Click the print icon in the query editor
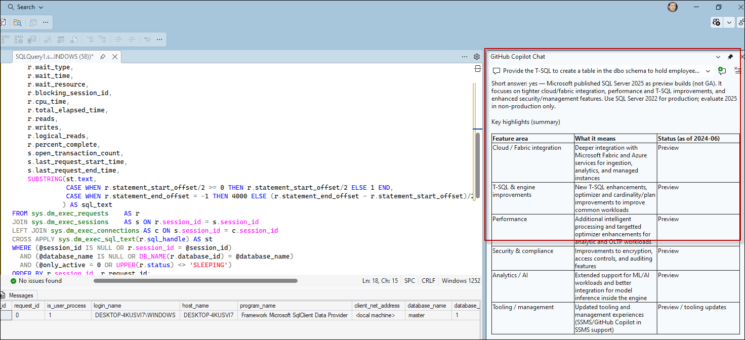This screenshot has height=340, width=745. click(x=477, y=68)
